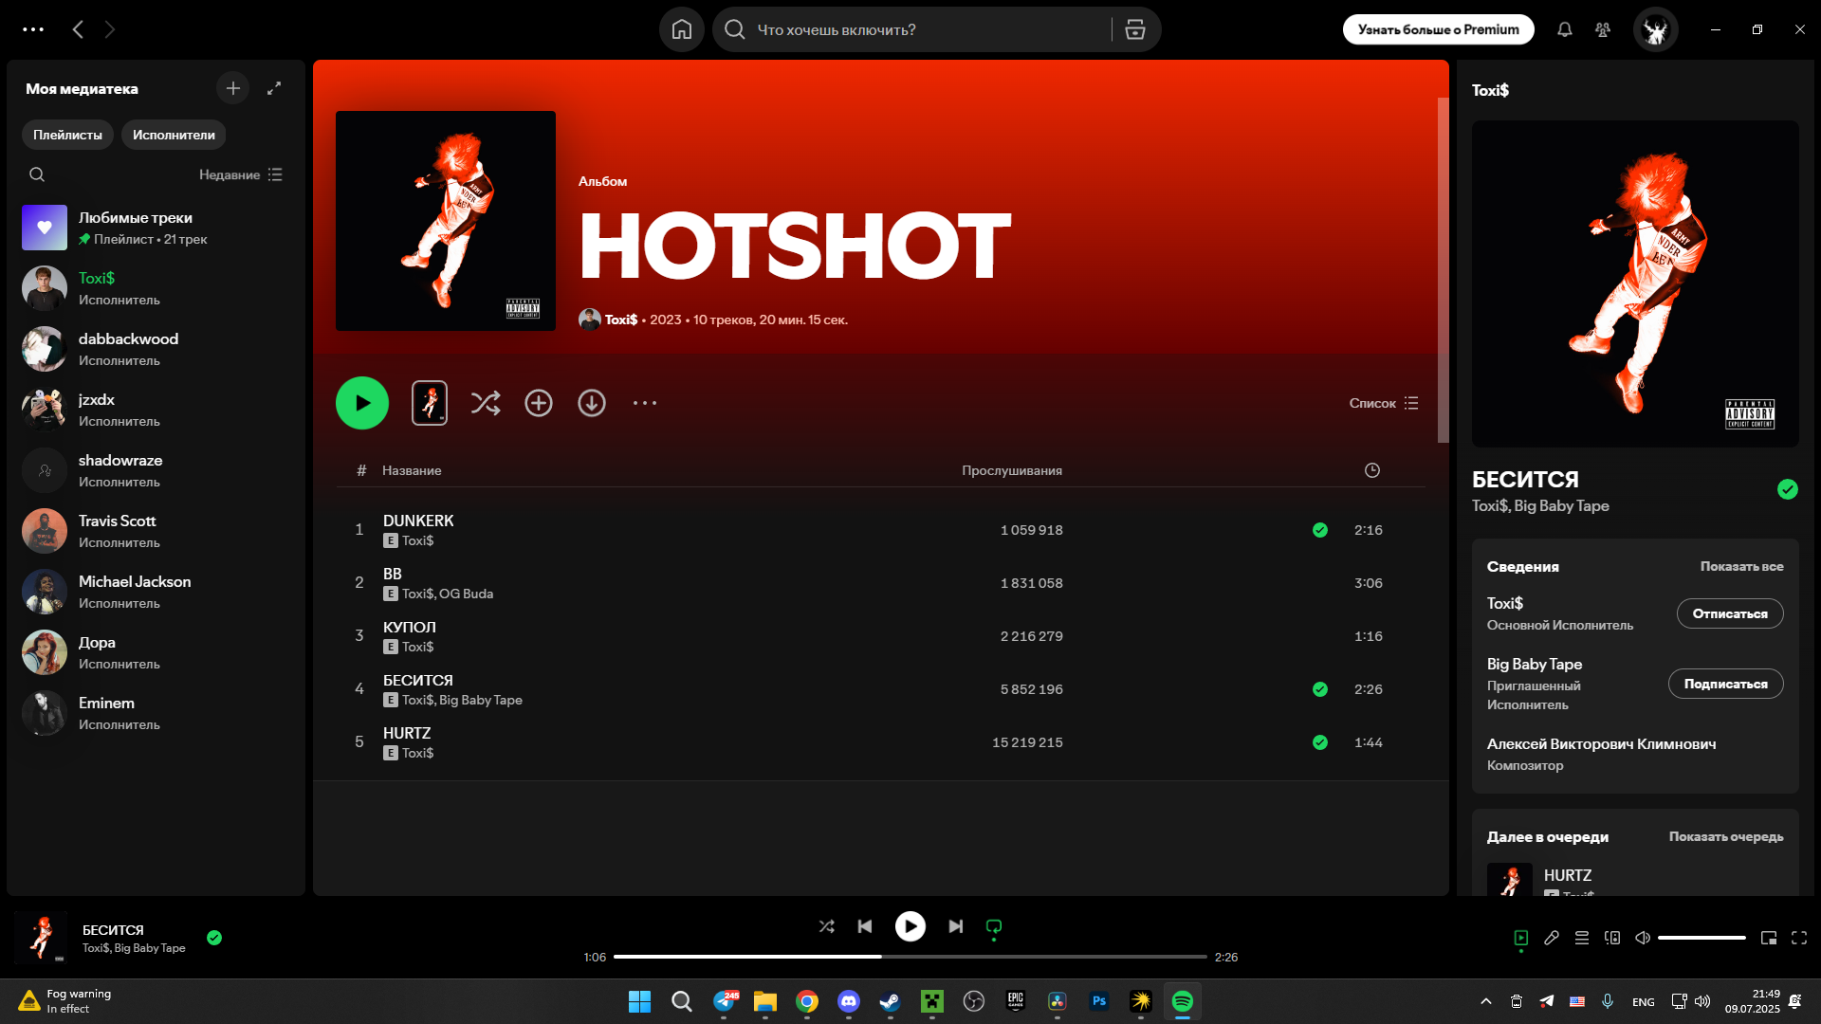Toggle shuffle in the player bar
The image size is (1821, 1024).
pyautogui.click(x=827, y=926)
